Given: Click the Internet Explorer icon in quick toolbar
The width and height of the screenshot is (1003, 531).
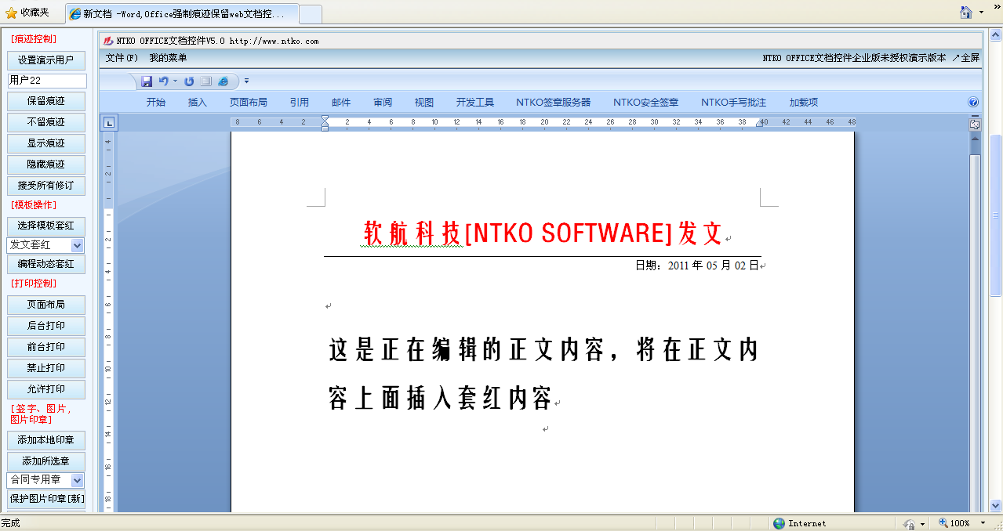Looking at the screenshot, I should tap(223, 81).
